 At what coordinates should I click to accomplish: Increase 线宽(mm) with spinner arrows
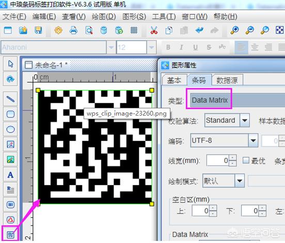tap(233, 158)
